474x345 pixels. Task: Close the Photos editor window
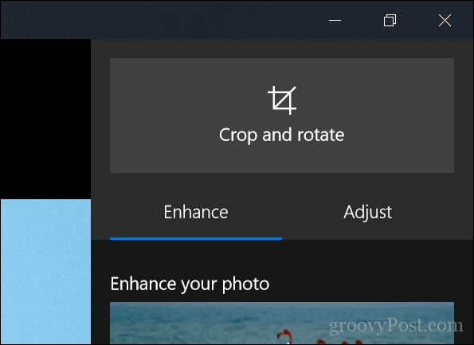click(445, 20)
